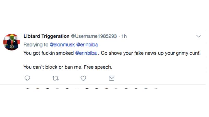Click the @Username1985293 handle
Image resolution: width=209 pixels, height=117 pixels.
[94, 36]
